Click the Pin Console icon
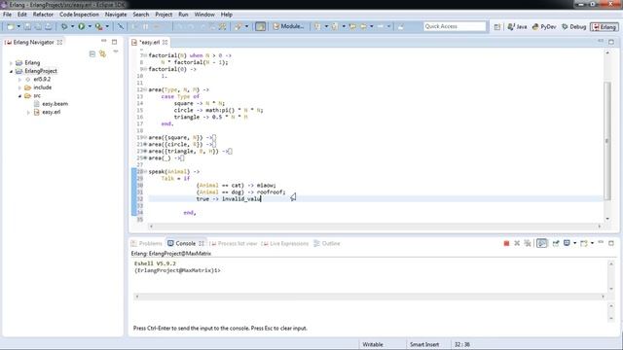 pyautogui.click(x=556, y=243)
